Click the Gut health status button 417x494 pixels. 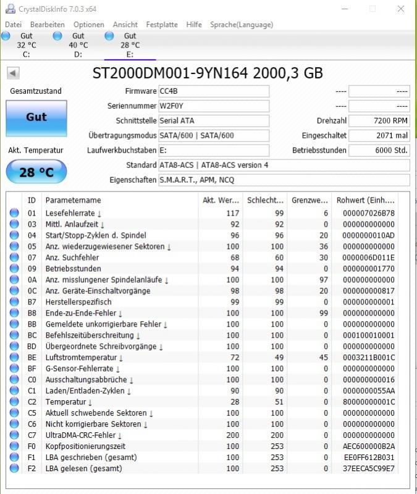click(36, 118)
